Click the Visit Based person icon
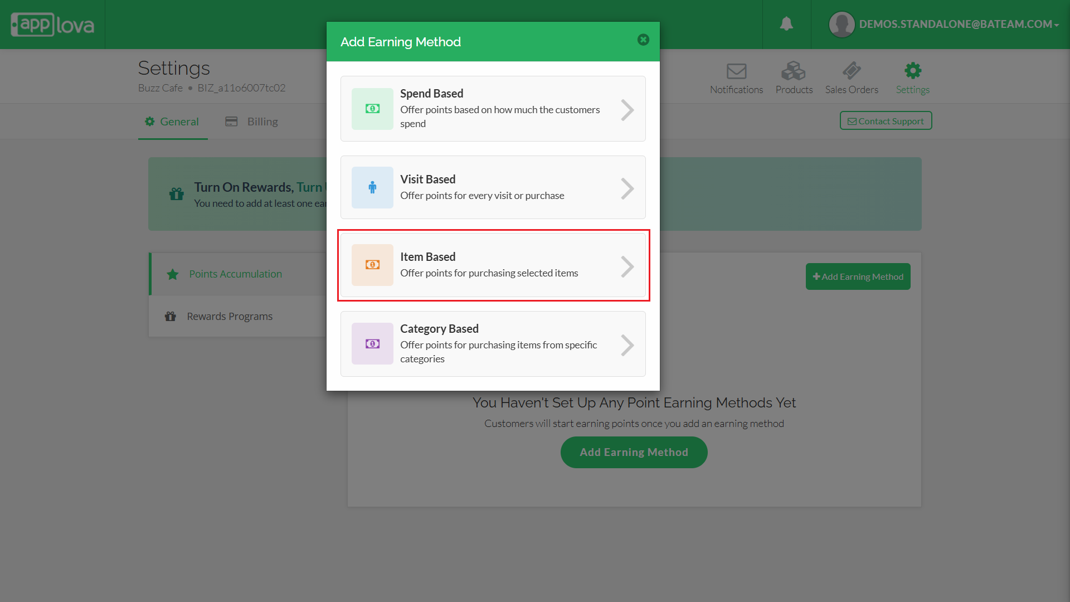This screenshot has width=1070, height=602. (x=372, y=187)
